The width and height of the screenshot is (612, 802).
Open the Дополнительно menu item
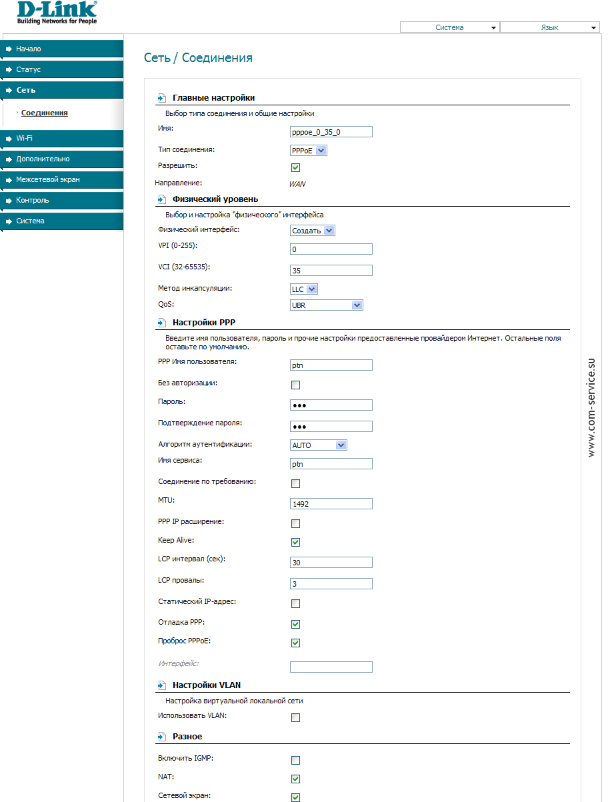click(62, 159)
